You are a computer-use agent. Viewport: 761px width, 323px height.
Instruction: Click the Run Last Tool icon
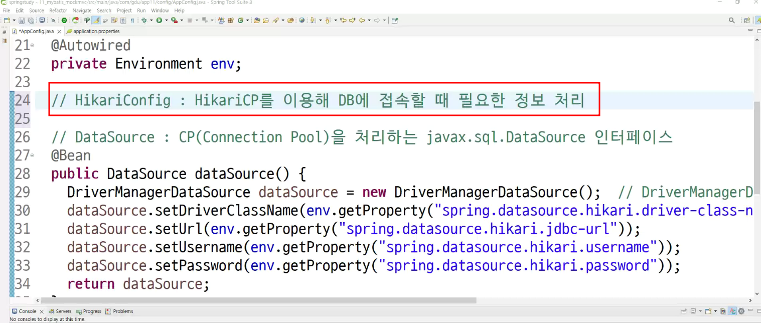click(x=174, y=20)
